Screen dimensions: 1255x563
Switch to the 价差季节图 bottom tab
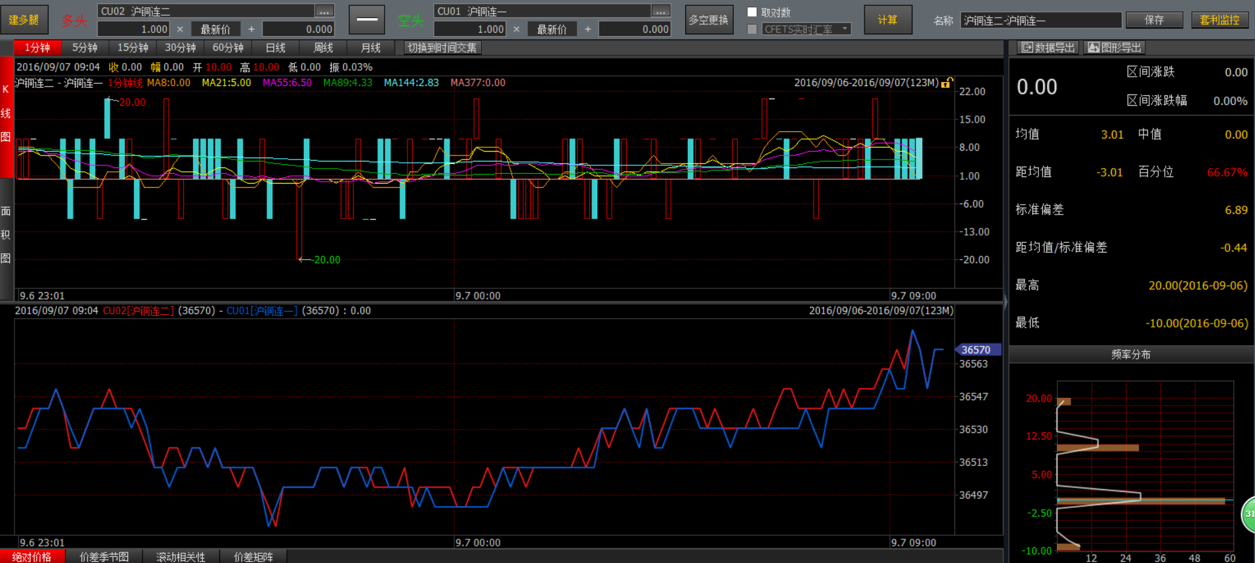[x=104, y=556]
